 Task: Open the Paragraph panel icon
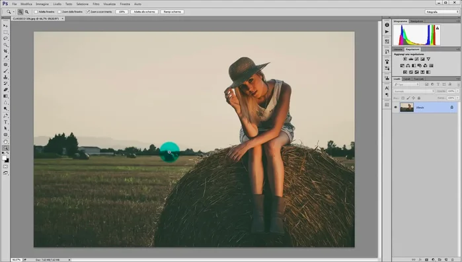[x=387, y=94]
